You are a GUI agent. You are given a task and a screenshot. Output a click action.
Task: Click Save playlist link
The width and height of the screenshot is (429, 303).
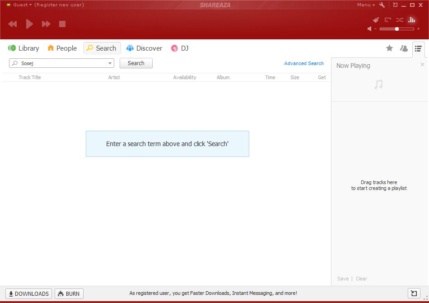pyautogui.click(x=343, y=279)
